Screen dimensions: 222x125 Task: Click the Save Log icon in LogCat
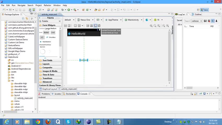click(205, 21)
